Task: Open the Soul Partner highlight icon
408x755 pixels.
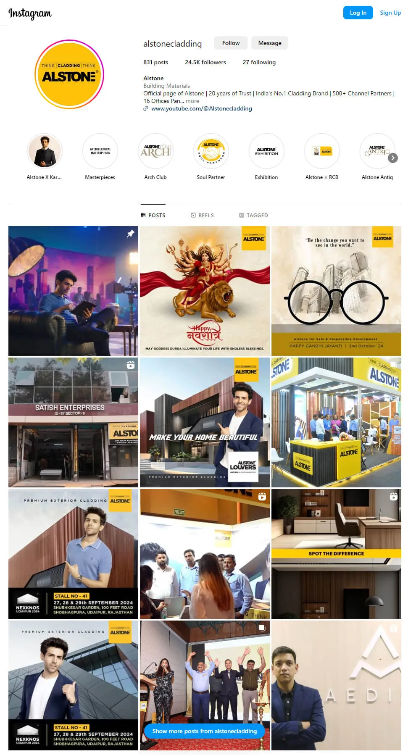Action: [x=211, y=151]
